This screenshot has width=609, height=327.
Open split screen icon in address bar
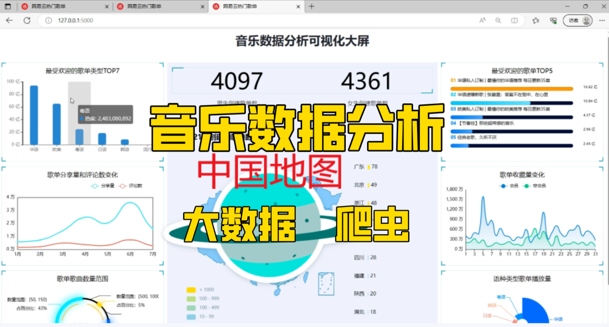click(x=514, y=20)
